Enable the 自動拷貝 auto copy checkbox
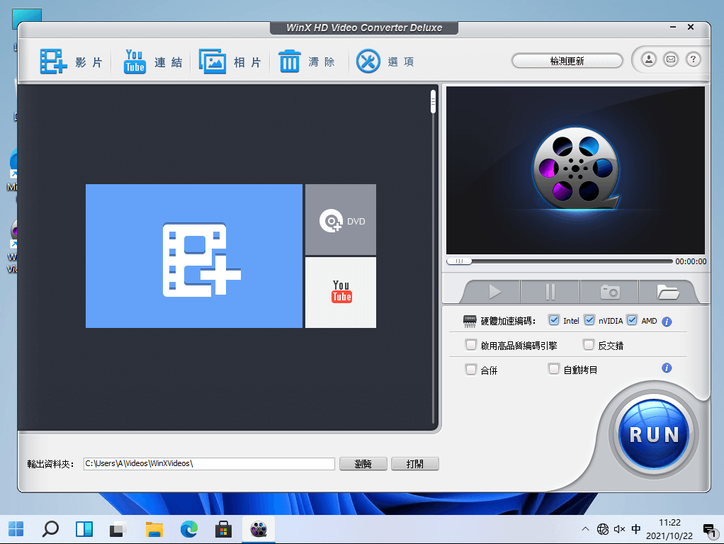 coord(554,369)
